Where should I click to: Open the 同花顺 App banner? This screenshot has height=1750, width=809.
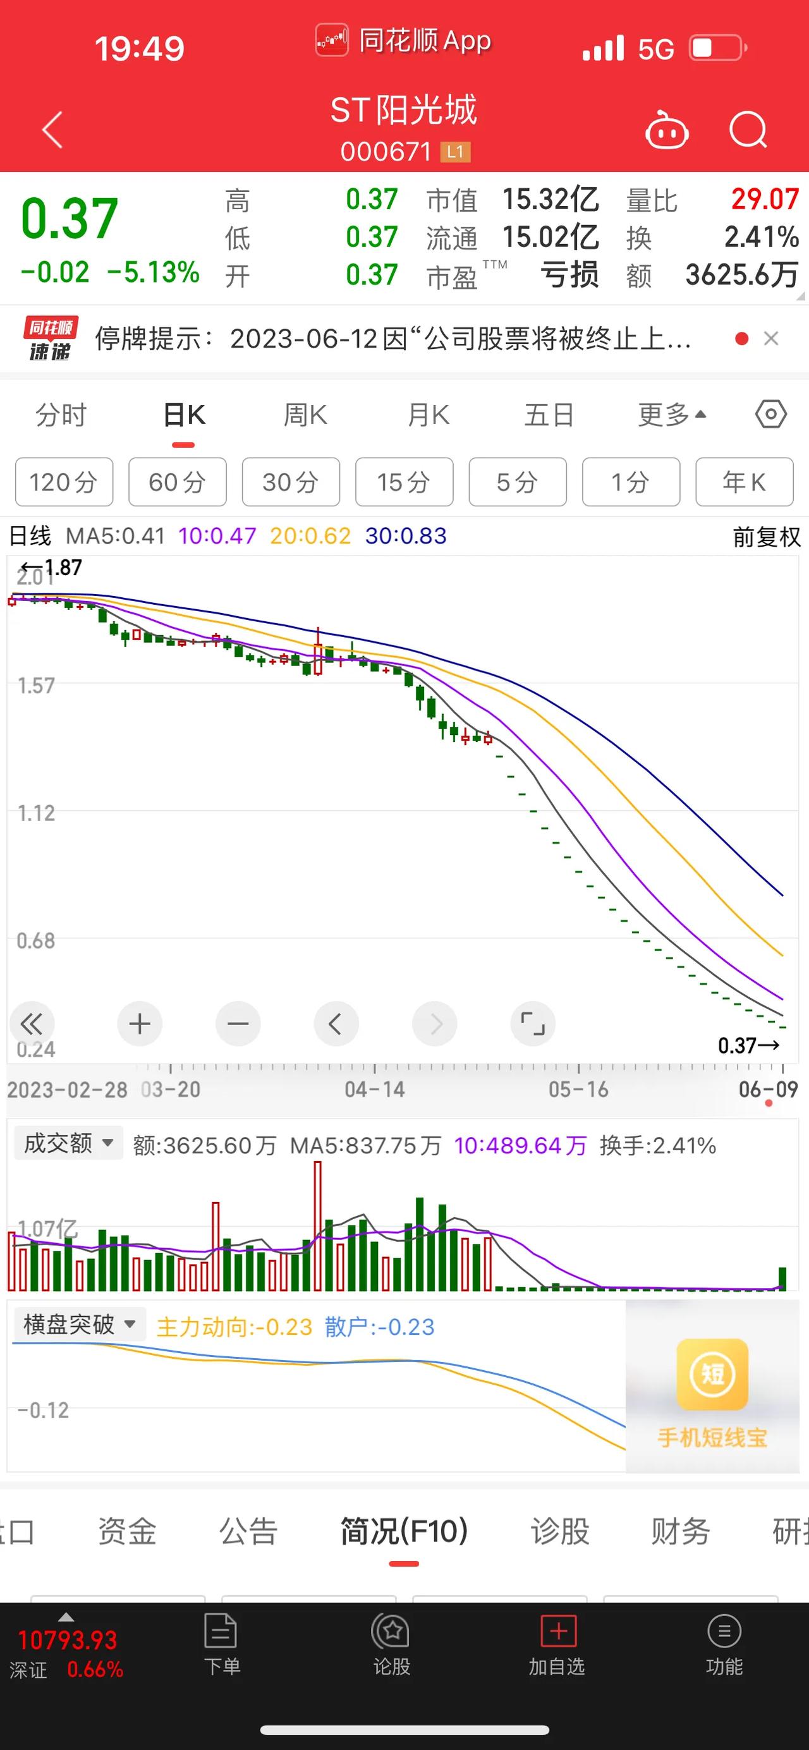click(x=403, y=40)
